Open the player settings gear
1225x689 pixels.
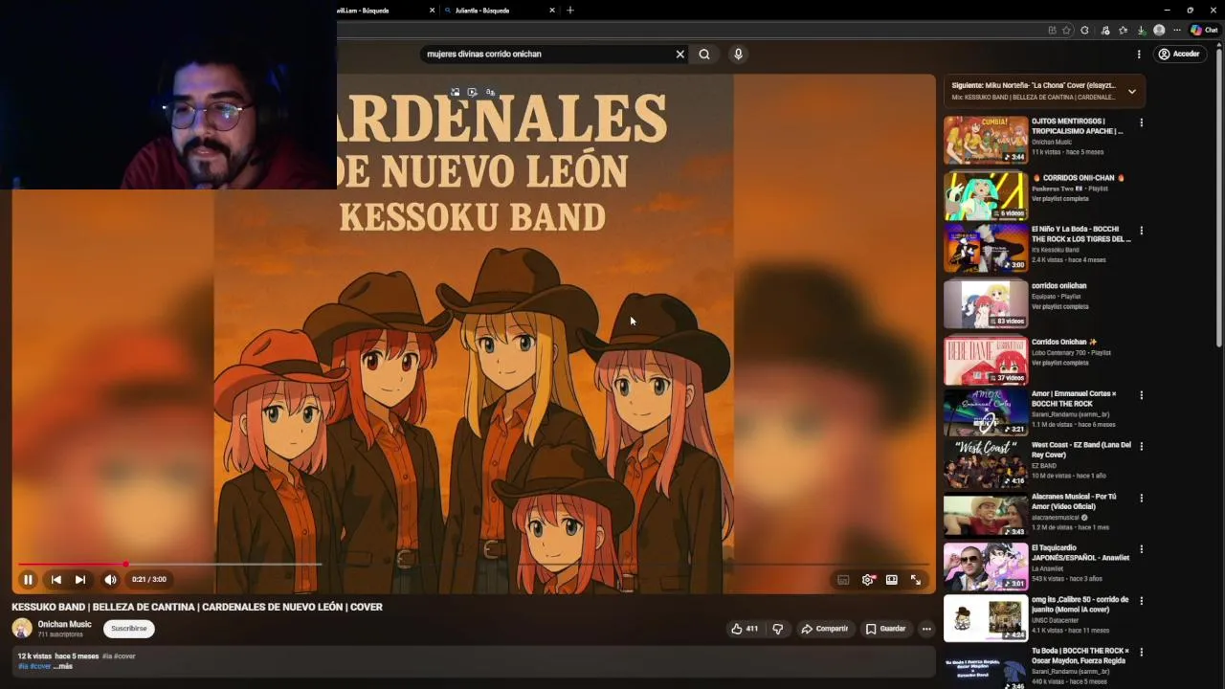pyautogui.click(x=868, y=580)
